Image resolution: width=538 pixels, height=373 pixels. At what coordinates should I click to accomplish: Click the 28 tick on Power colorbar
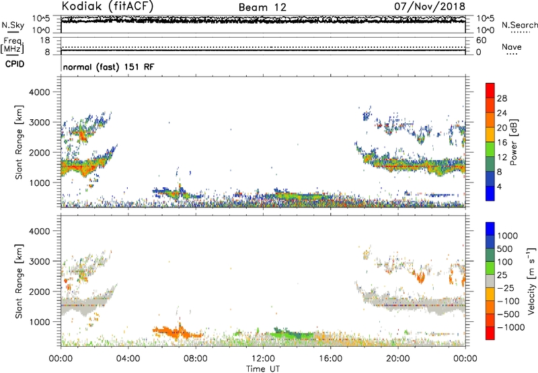[502, 98]
